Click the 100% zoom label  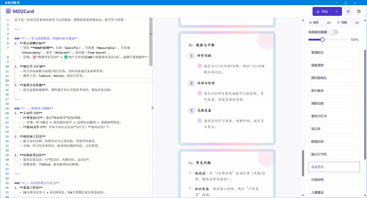(x=354, y=40)
